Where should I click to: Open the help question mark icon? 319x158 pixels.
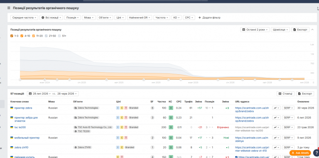point(317,153)
